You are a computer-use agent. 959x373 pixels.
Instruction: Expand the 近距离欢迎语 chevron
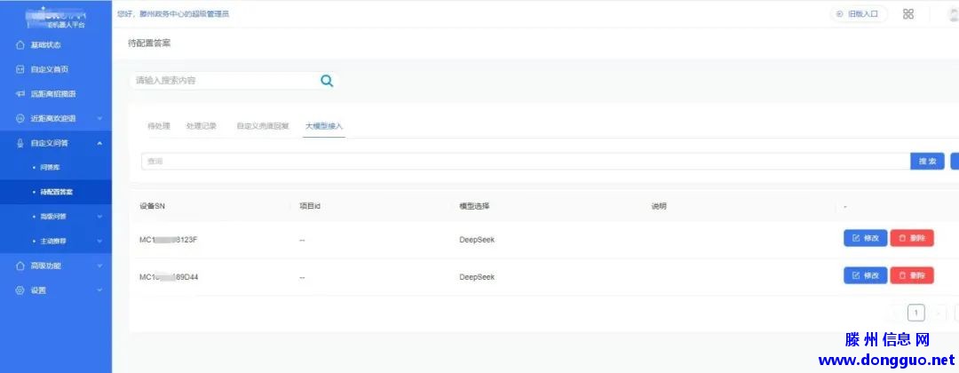[x=99, y=119]
